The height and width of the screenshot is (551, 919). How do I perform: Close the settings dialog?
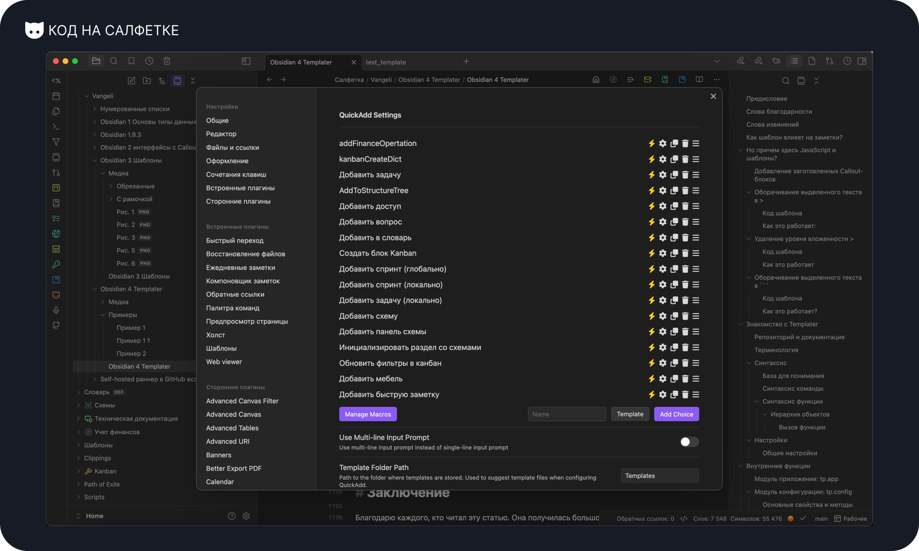tap(713, 96)
